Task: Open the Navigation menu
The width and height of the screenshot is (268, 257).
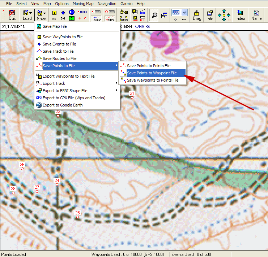Action: point(107,4)
